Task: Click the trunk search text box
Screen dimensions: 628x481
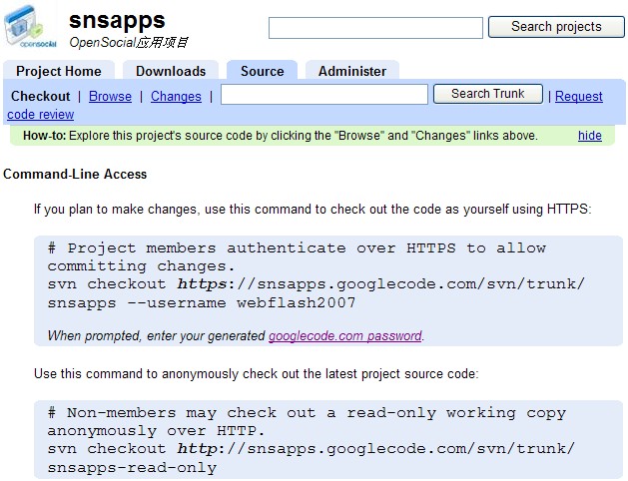Action: [324, 95]
